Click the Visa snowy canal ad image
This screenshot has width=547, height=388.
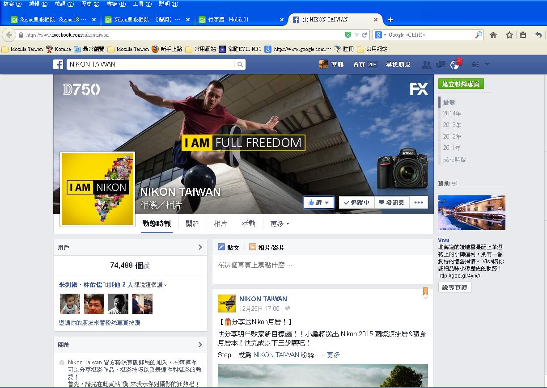[x=472, y=213]
